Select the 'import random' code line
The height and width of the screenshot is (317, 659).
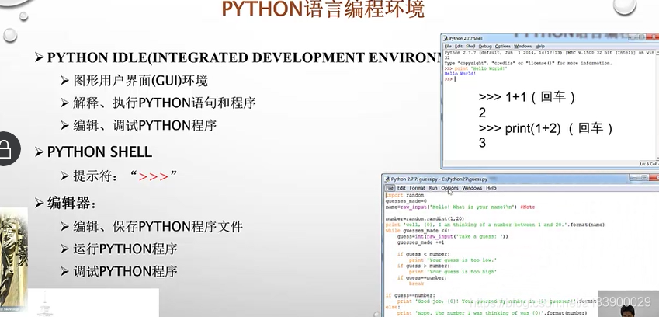click(x=404, y=196)
